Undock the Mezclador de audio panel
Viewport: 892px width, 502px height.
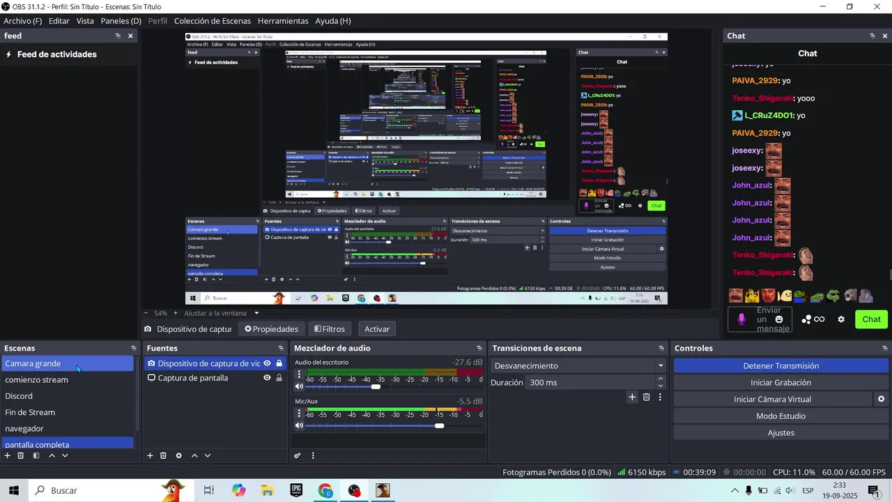(x=479, y=348)
